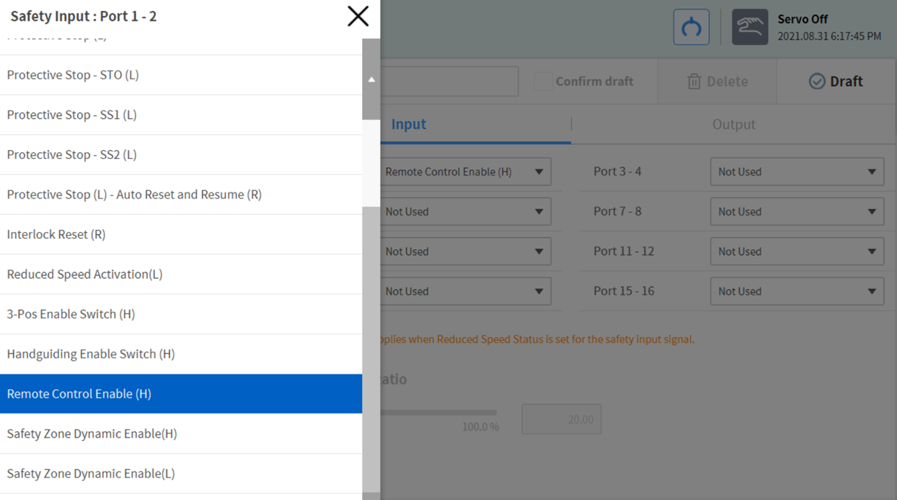897x500 pixels.
Task: Open the Port 3 - 4 dropdown
Action: point(796,172)
